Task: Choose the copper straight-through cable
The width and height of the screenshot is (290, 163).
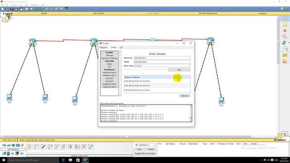Action: (x=43, y=147)
